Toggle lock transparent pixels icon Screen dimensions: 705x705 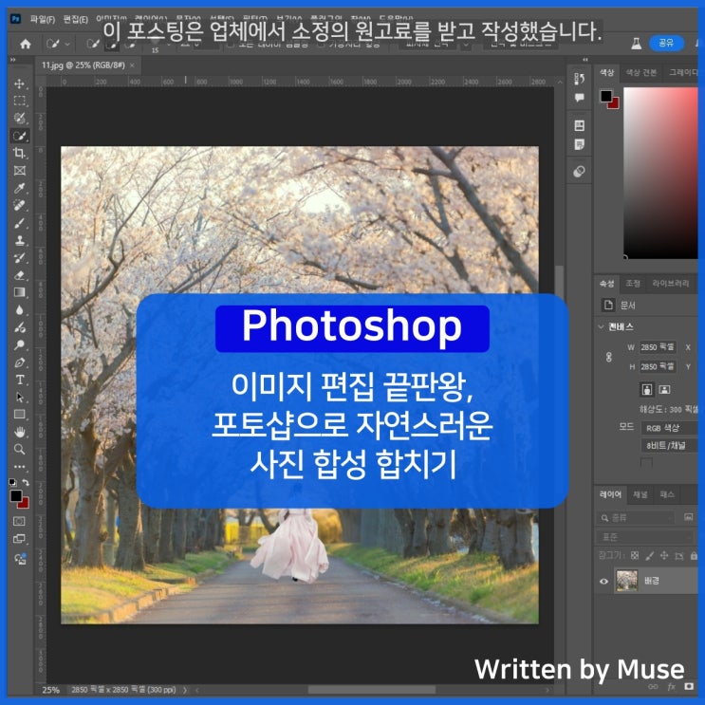pyautogui.click(x=635, y=556)
